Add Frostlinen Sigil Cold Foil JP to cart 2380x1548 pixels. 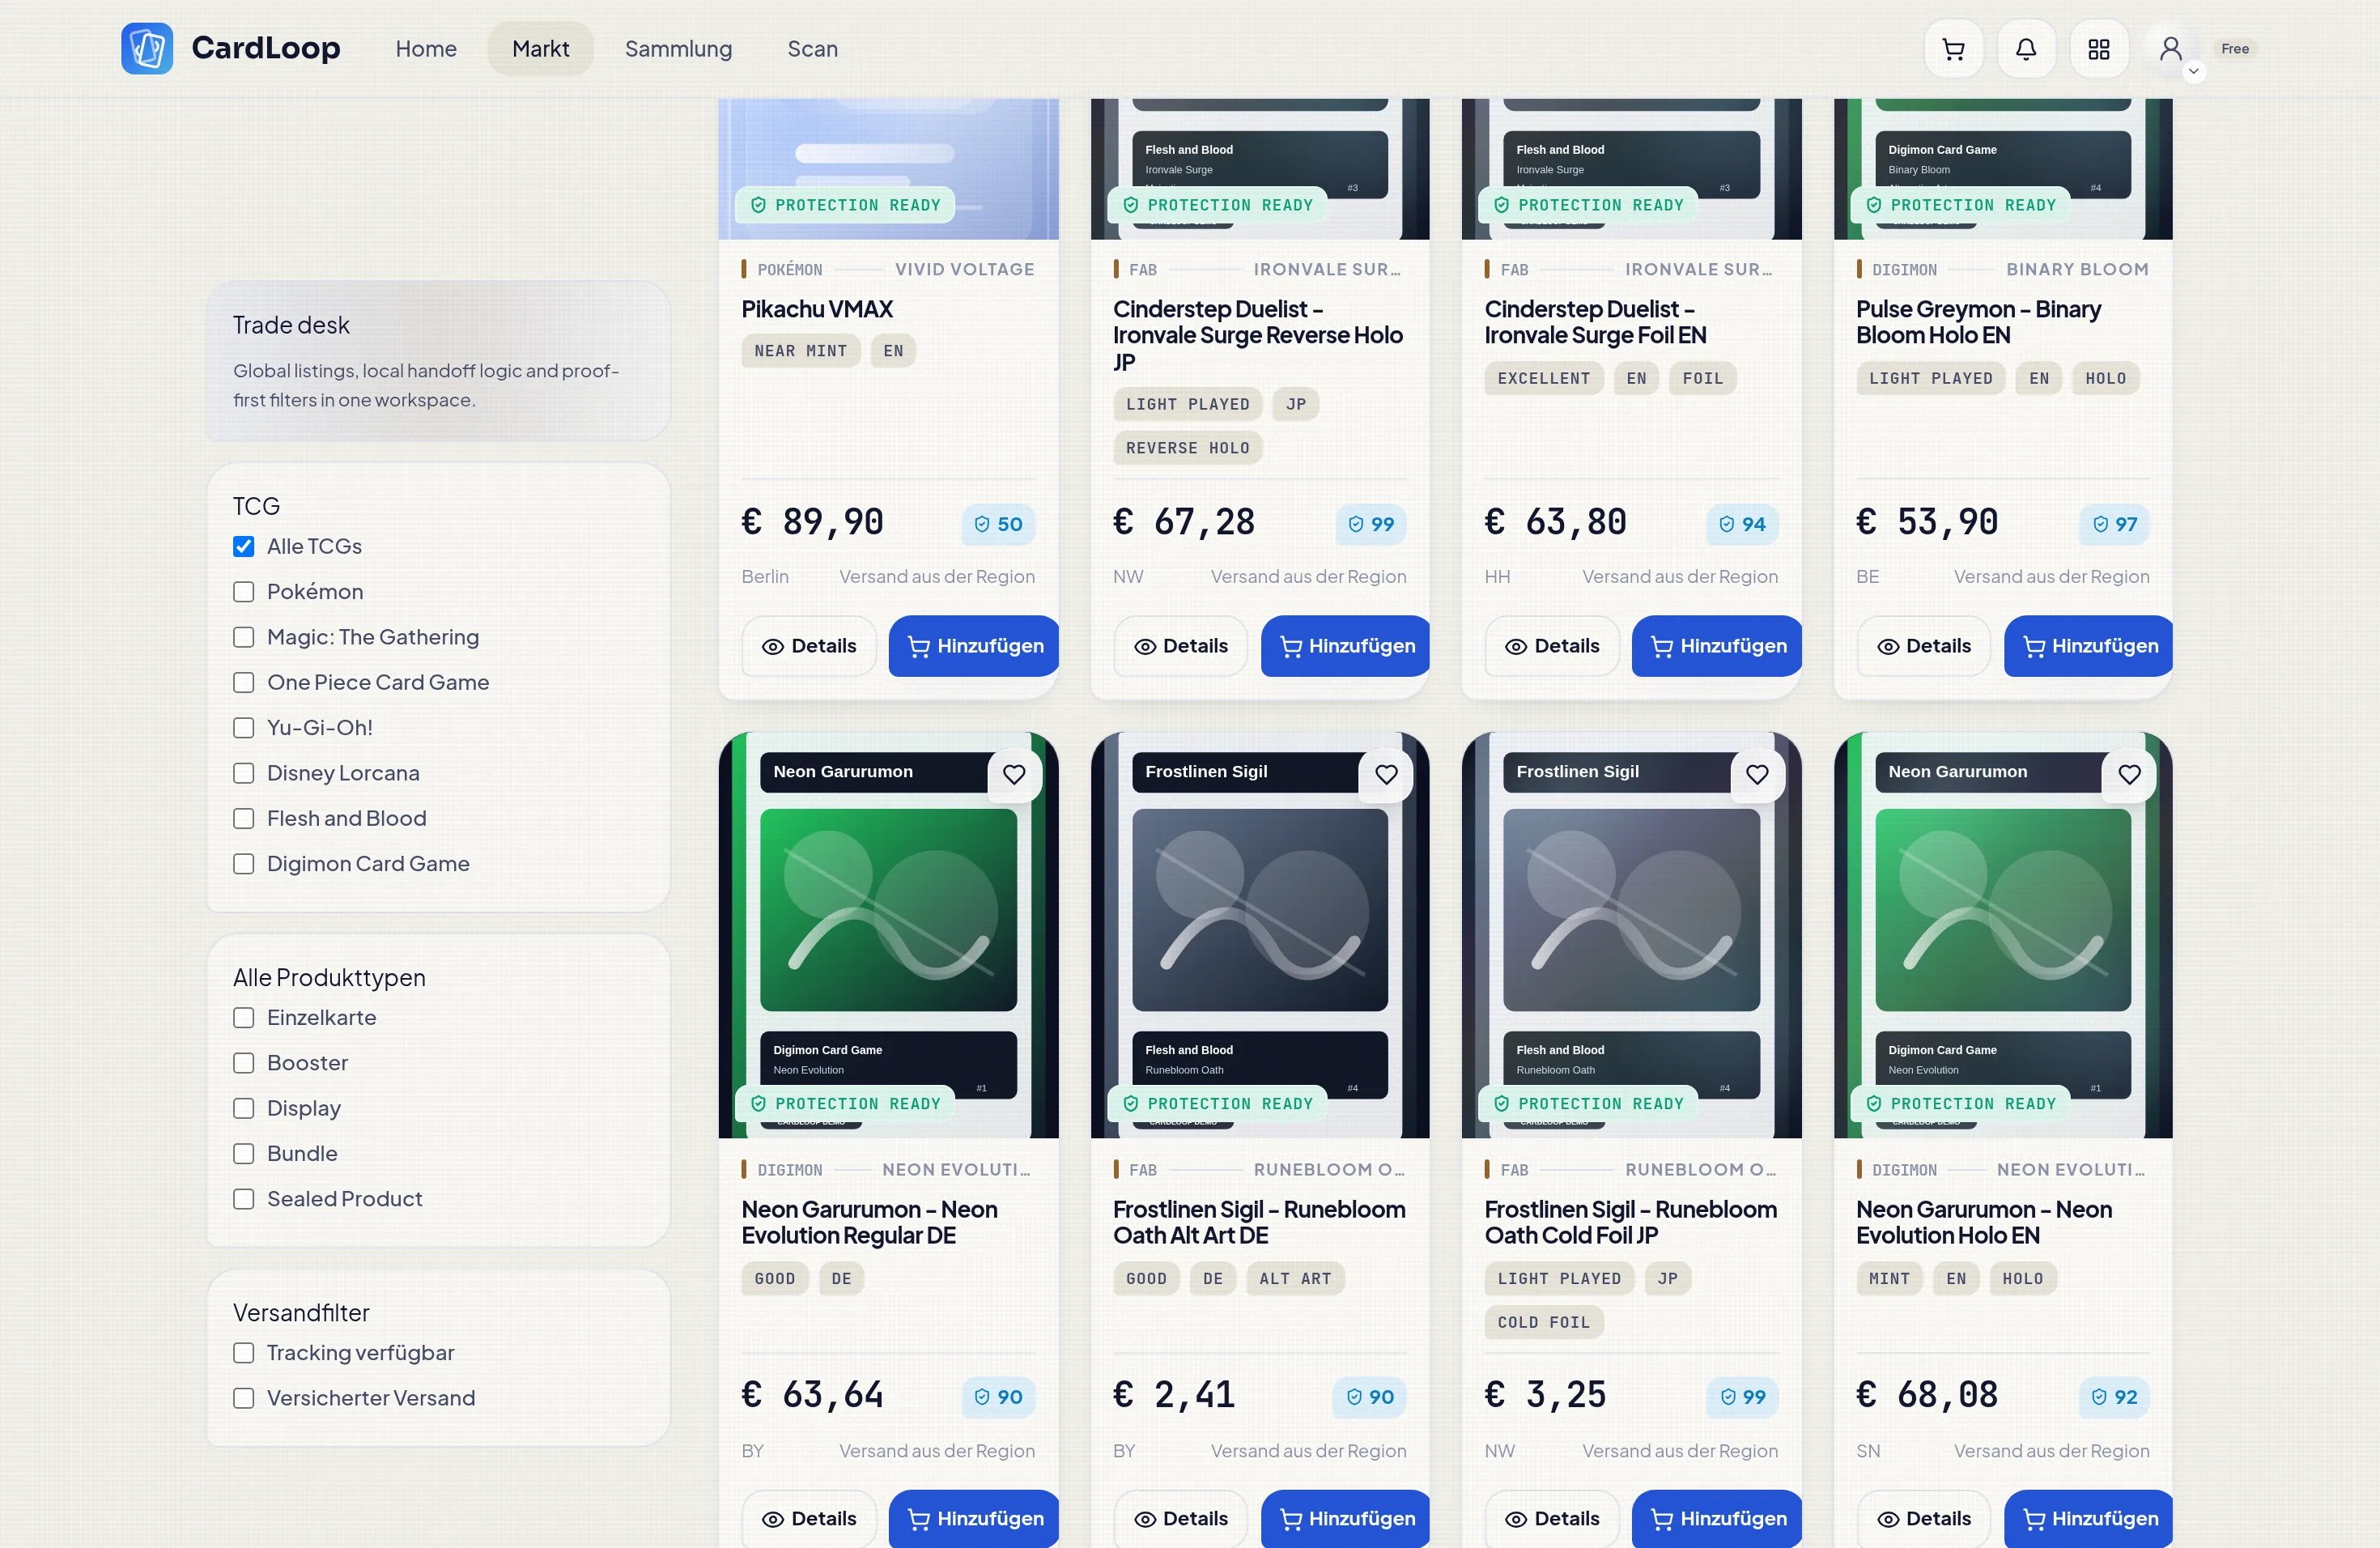pos(1717,1519)
